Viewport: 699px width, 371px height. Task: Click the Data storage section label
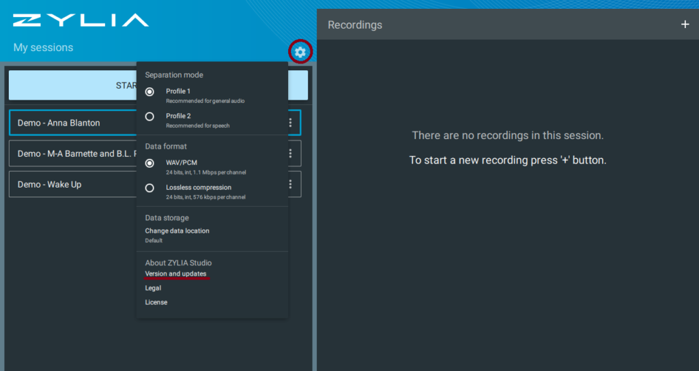[167, 218]
